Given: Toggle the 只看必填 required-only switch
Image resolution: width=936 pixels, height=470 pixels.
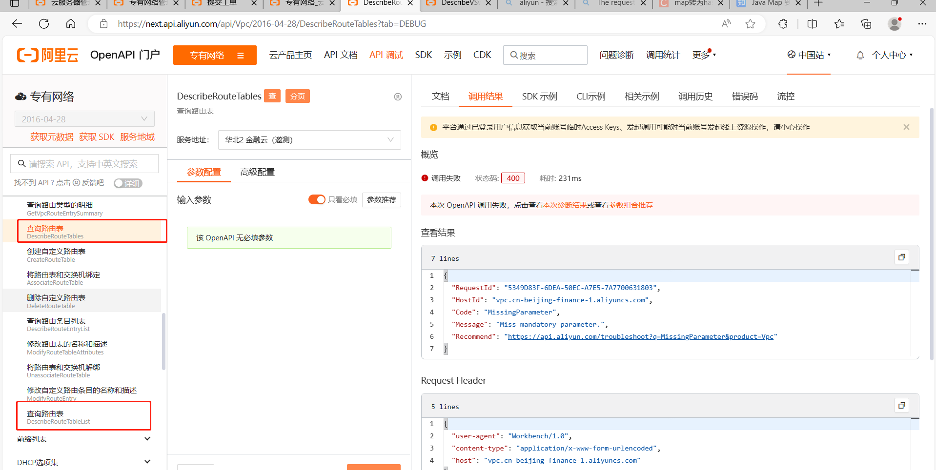Looking at the screenshot, I should [x=317, y=199].
